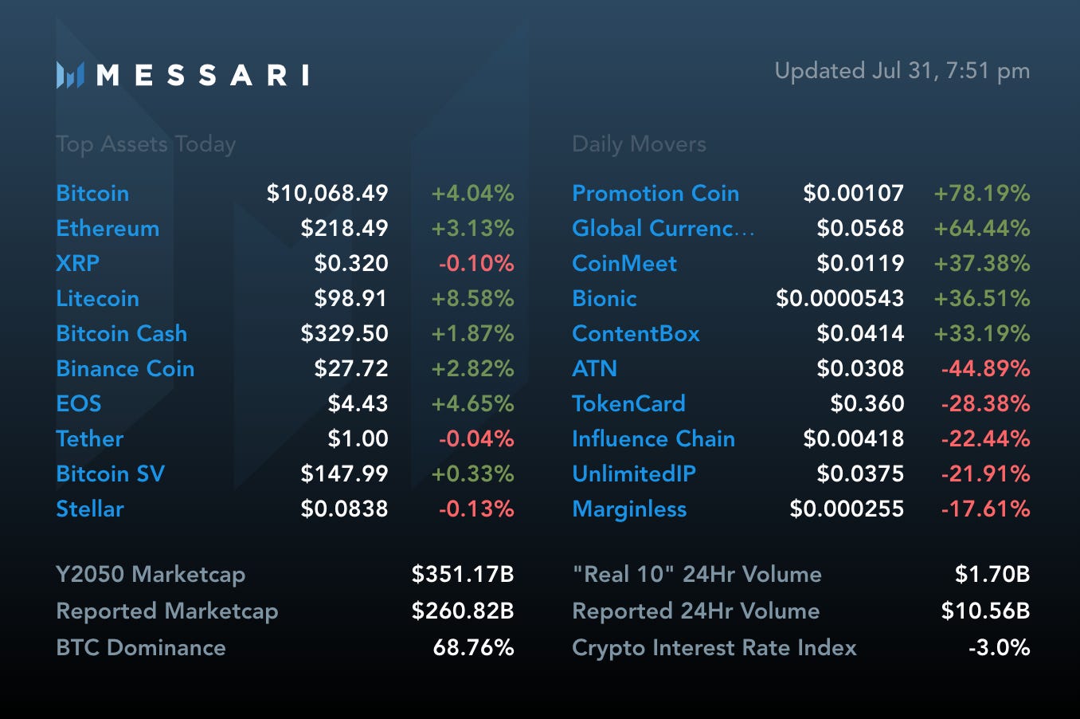Open the ContentBox link
The image size is (1080, 719).
[x=636, y=334]
